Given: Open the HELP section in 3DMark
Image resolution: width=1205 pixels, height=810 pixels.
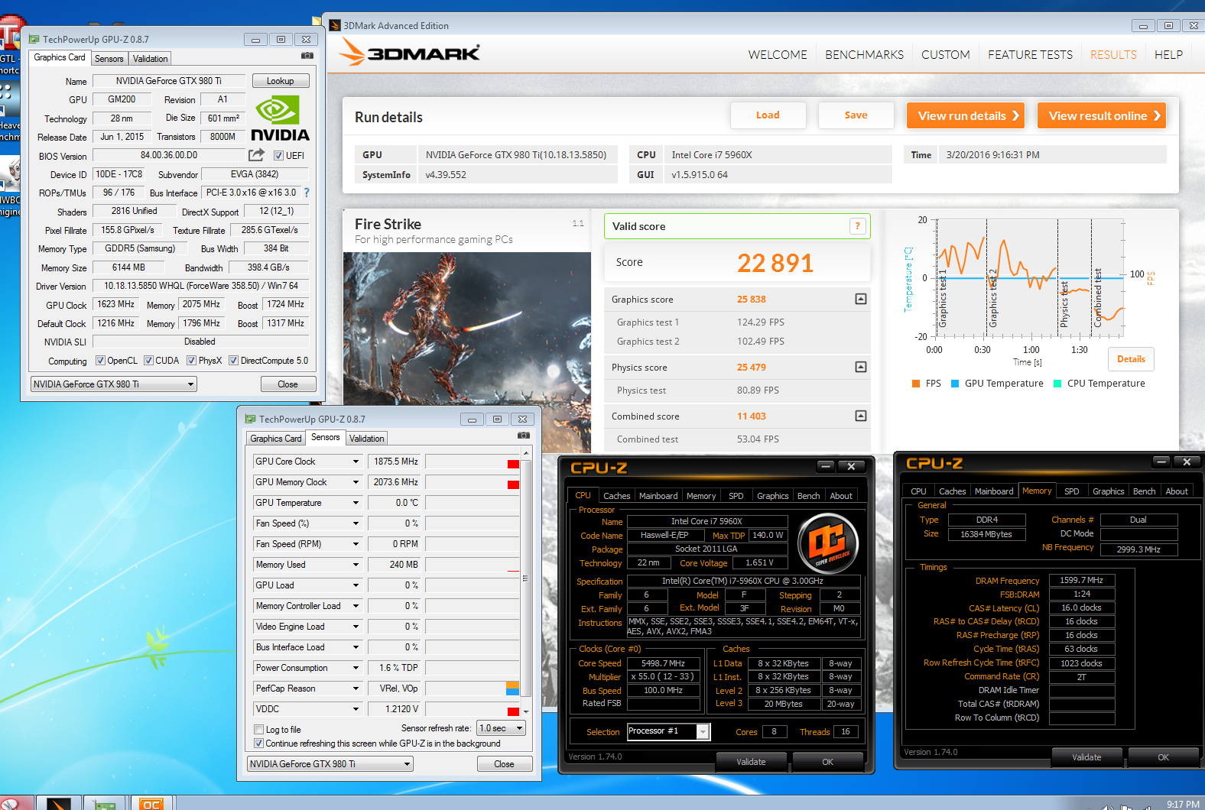Looking at the screenshot, I should (1168, 55).
